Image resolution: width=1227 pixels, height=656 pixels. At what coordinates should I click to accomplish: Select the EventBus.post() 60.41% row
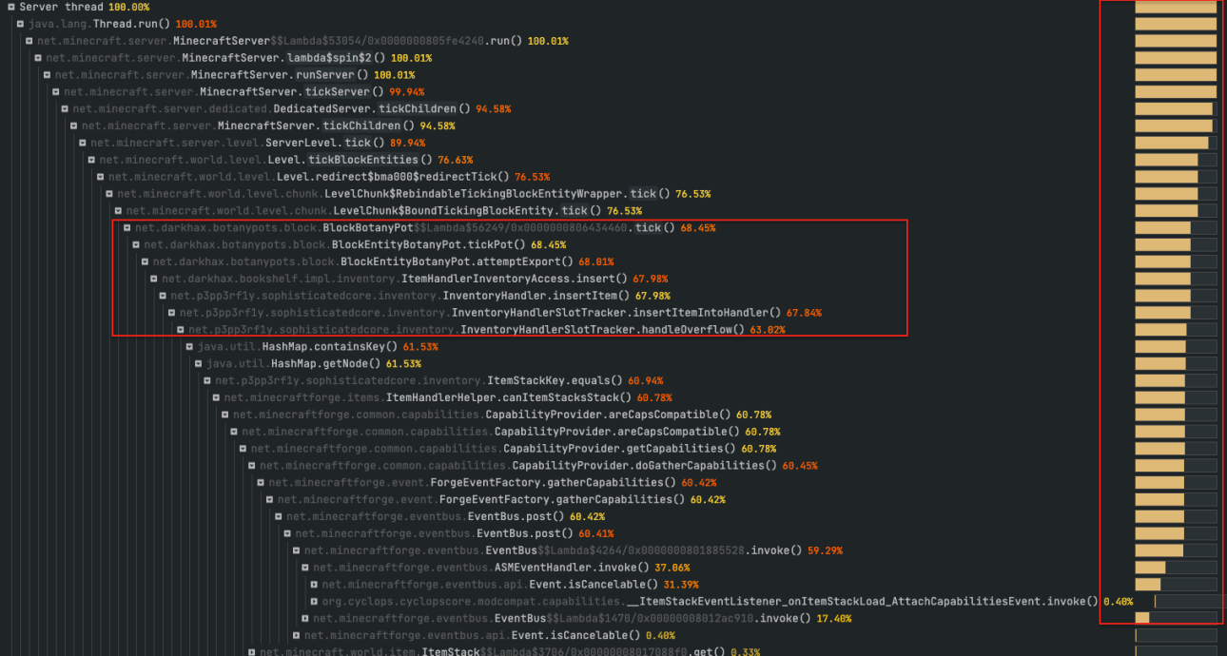coord(455,533)
